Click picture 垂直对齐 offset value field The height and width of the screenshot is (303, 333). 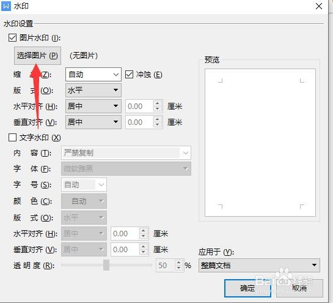[139, 122]
